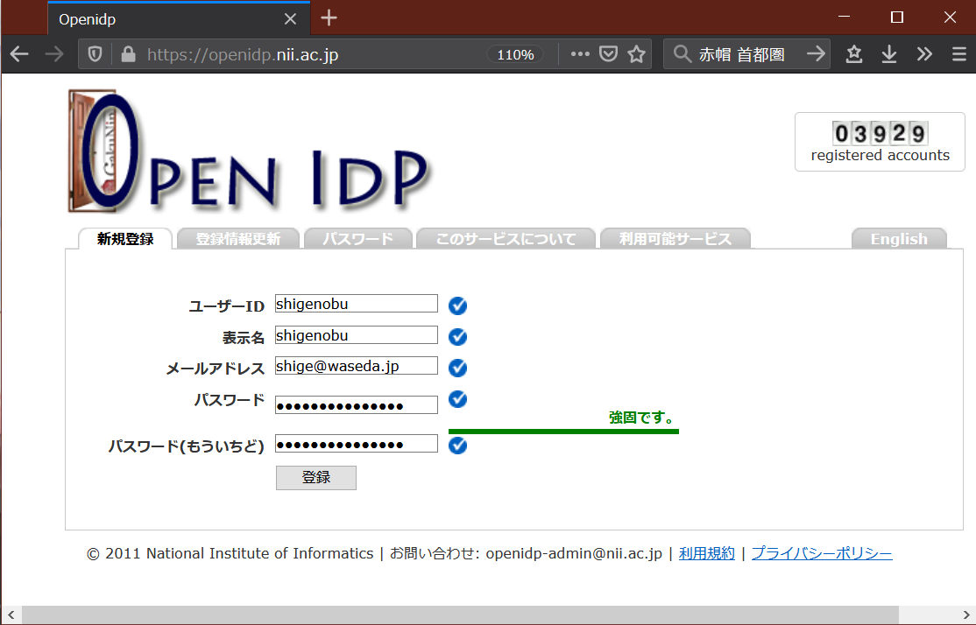The height and width of the screenshot is (625, 976).
Task: Click the horizontal scrollbar right arrow
Action: (x=966, y=614)
